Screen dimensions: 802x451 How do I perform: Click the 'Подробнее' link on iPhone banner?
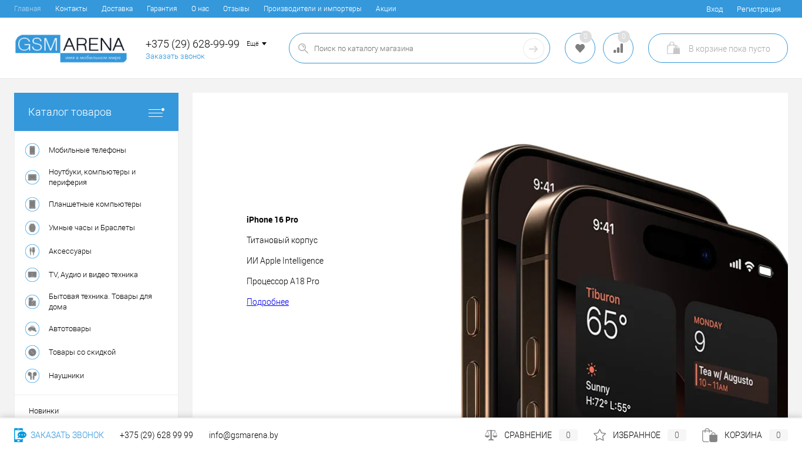click(268, 302)
